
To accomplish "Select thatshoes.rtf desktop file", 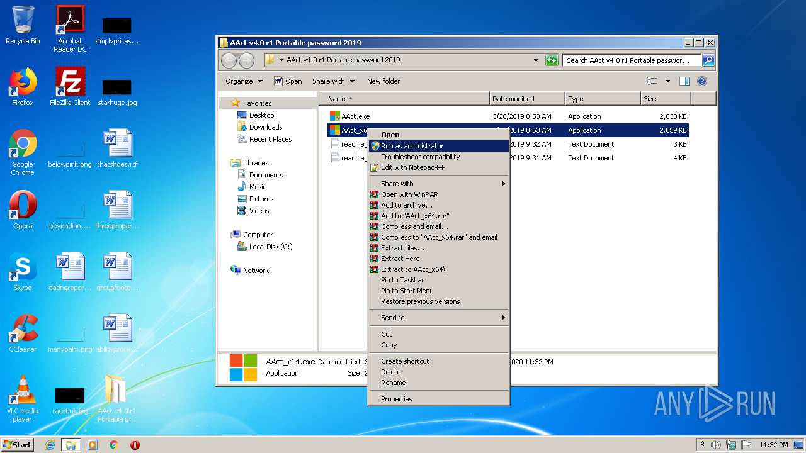I will 117,148.
